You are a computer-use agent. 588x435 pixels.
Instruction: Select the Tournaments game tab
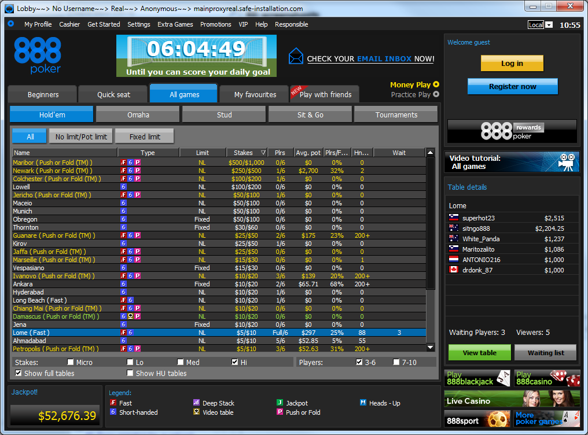coord(396,115)
